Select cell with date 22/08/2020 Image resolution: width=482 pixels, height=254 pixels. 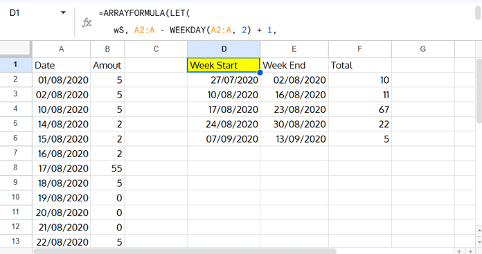click(62, 242)
